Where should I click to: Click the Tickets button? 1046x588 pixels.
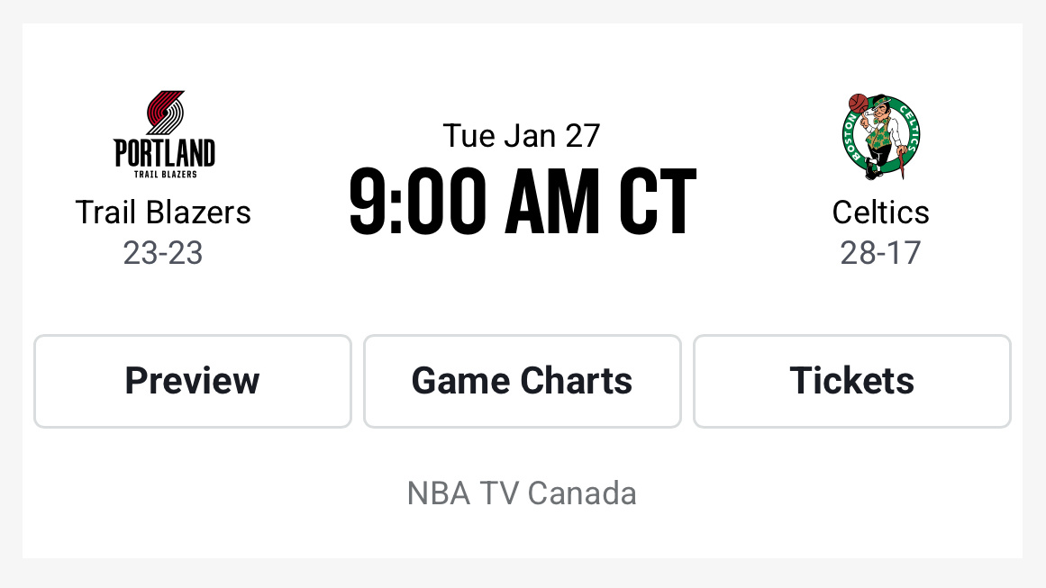click(851, 381)
